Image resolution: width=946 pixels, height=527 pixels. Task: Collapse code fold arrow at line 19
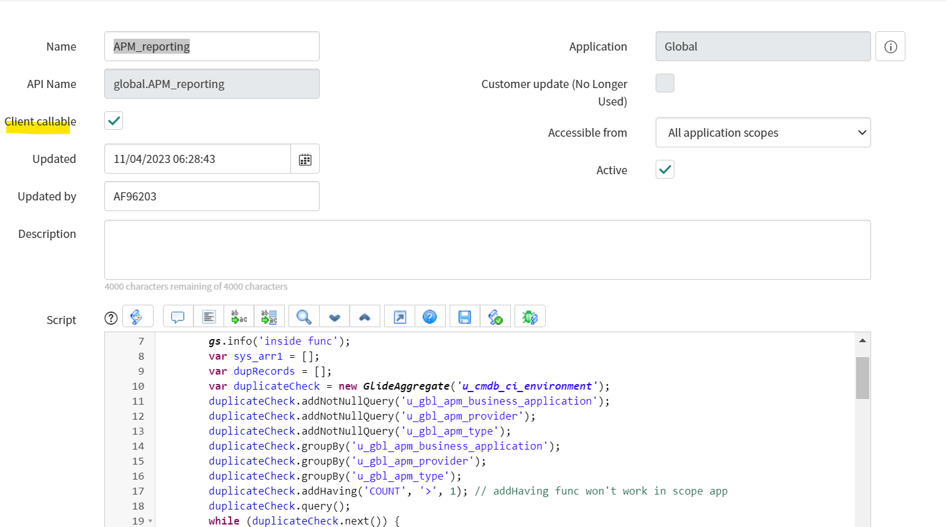click(150, 521)
